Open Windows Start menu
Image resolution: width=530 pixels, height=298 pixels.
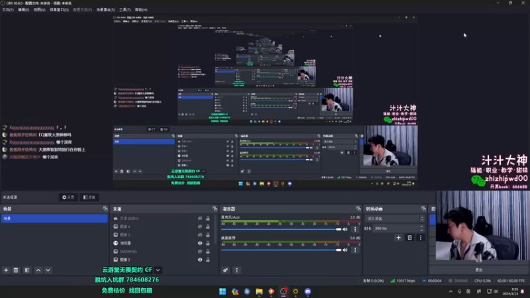click(223, 291)
